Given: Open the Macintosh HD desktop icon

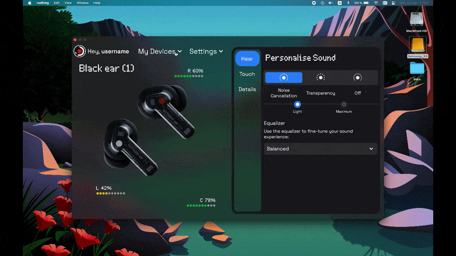Looking at the screenshot, I should coord(417,22).
